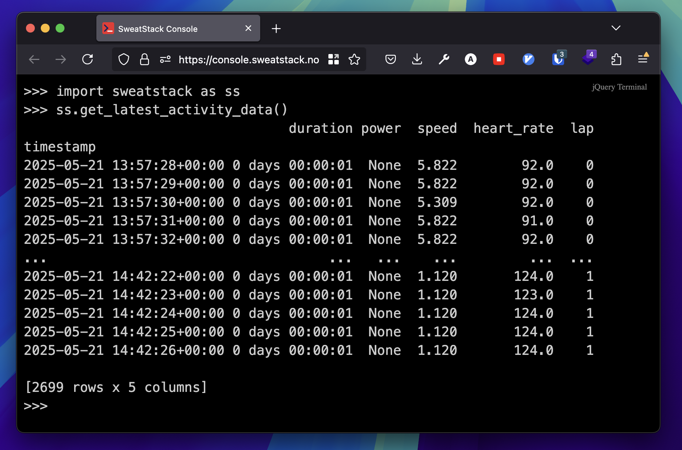The width and height of the screenshot is (682, 450).
Task: Click timestamp 2025-05-21 13:57:28+00:00
Action: point(124,165)
